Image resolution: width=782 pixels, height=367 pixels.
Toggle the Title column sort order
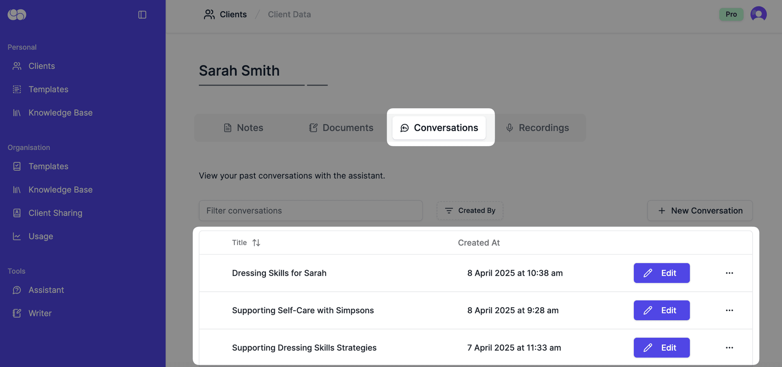click(x=257, y=242)
